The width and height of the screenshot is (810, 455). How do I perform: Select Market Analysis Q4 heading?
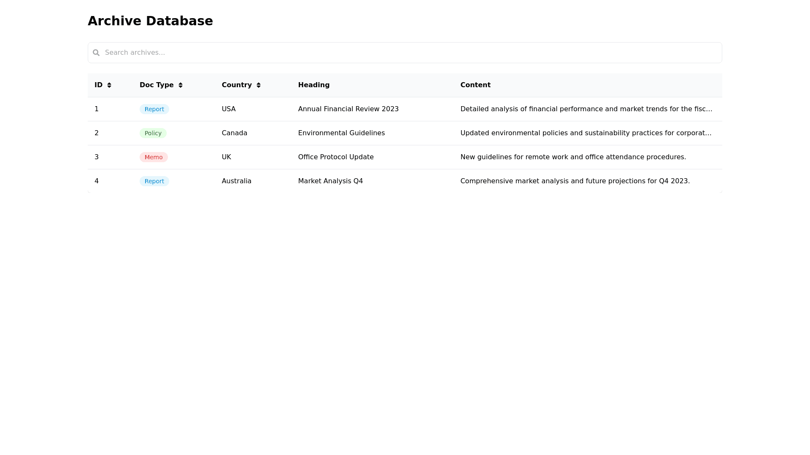click(330, 181)
